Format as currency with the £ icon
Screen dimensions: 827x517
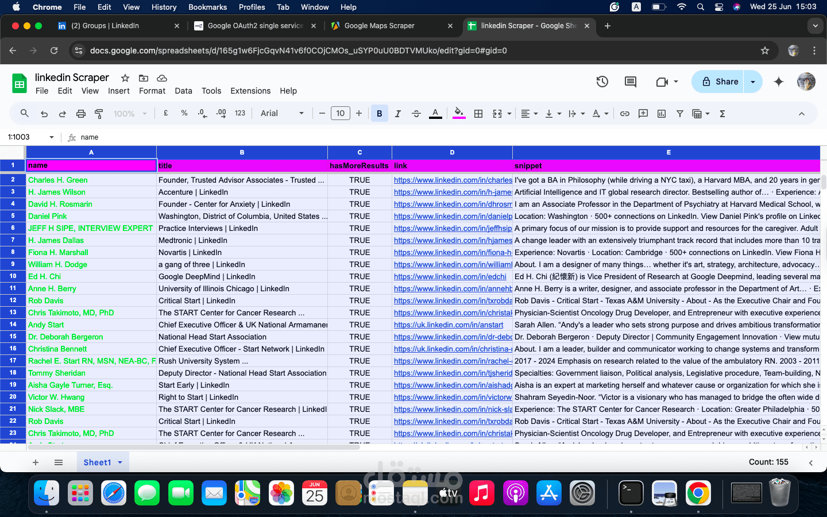click(166, 113)
